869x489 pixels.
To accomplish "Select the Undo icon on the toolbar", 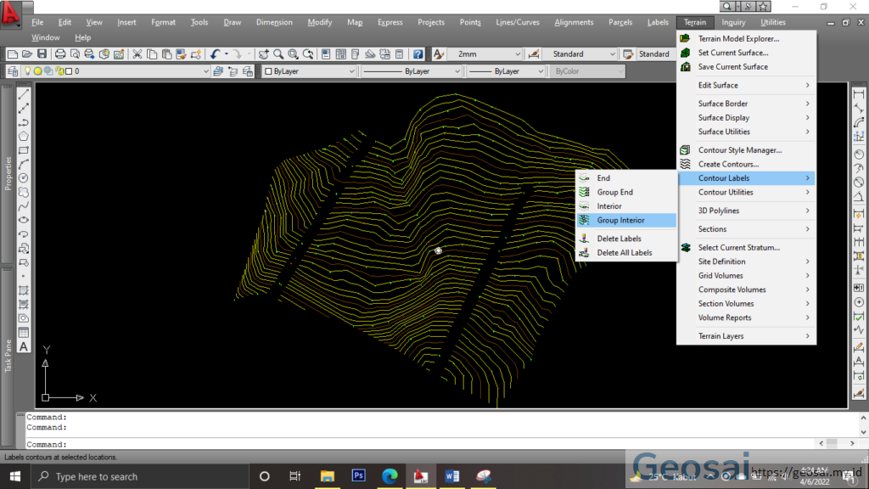I will [x=216, y=53].
